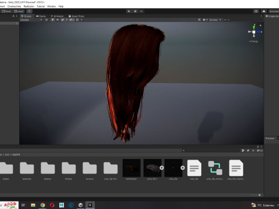Toggle scene effects icon
The width and height of the screenshot is (279, 209).
[x=62, y=20]
